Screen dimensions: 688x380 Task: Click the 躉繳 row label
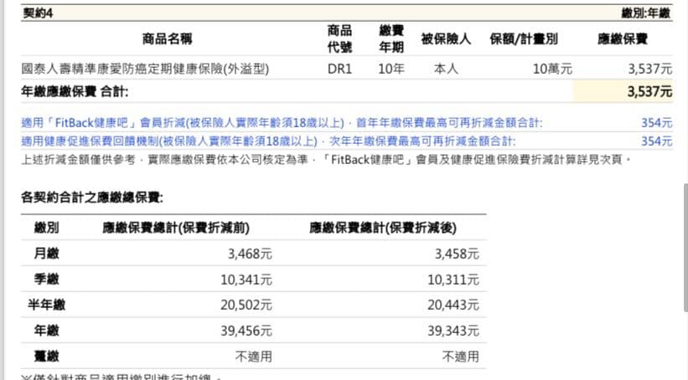click(47, 356)
